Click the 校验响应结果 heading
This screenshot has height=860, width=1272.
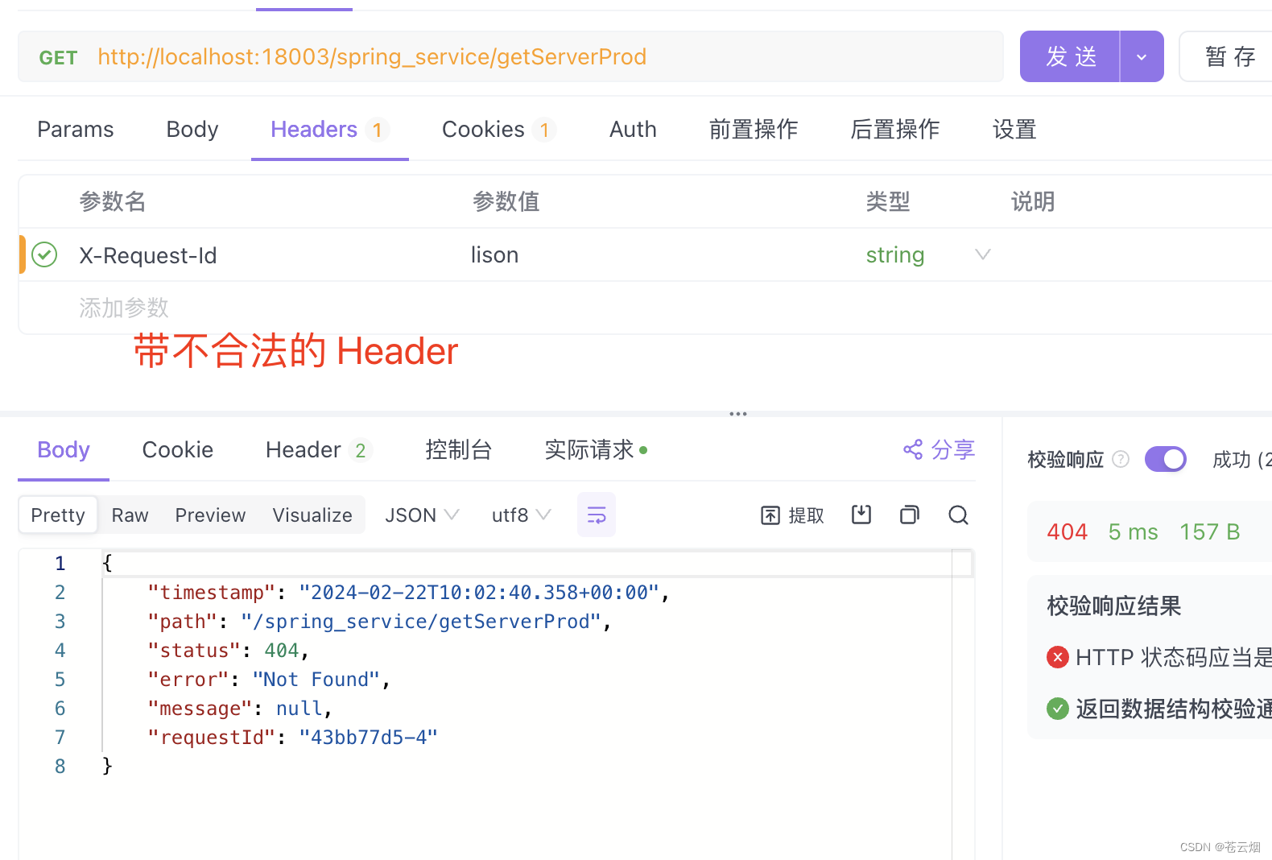[x=1114, y=606]
